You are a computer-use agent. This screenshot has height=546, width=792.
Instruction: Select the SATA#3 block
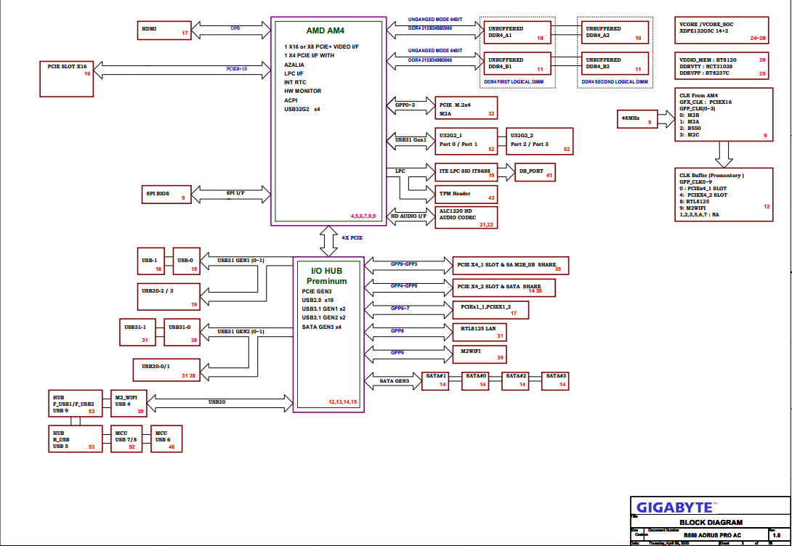[x=556, y=381]
